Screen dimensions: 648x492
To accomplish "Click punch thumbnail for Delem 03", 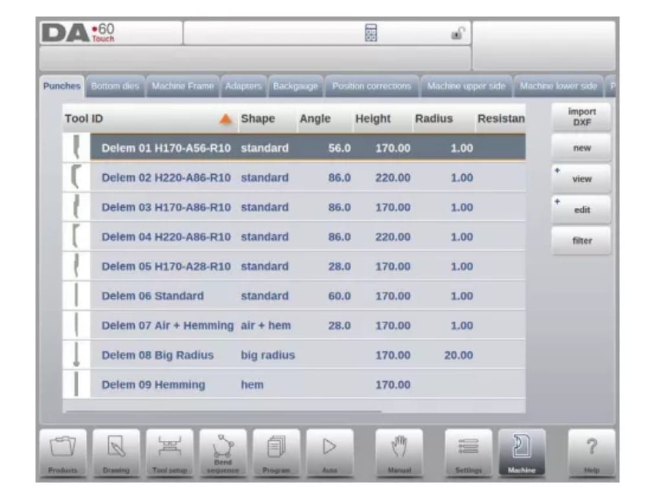I will (76, 207).
